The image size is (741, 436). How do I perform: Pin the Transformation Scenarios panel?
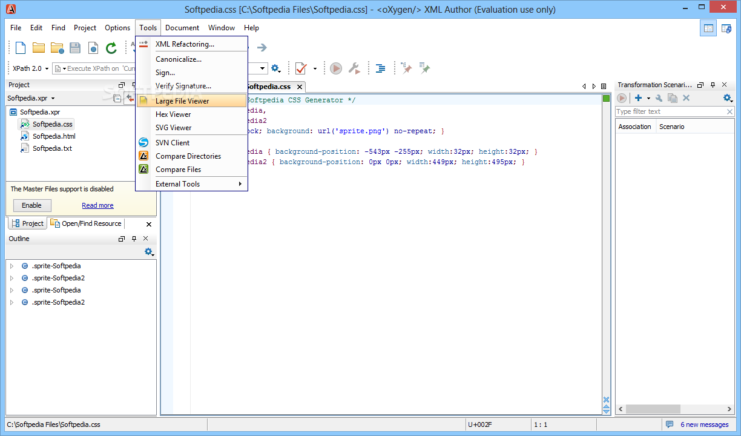point(713,85)
